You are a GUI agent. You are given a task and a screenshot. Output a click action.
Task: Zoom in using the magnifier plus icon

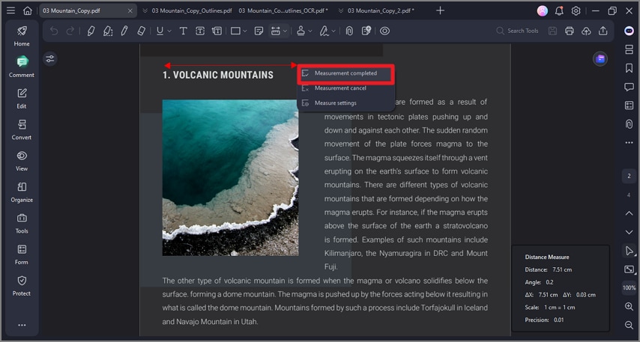click(x=629, y=307)
